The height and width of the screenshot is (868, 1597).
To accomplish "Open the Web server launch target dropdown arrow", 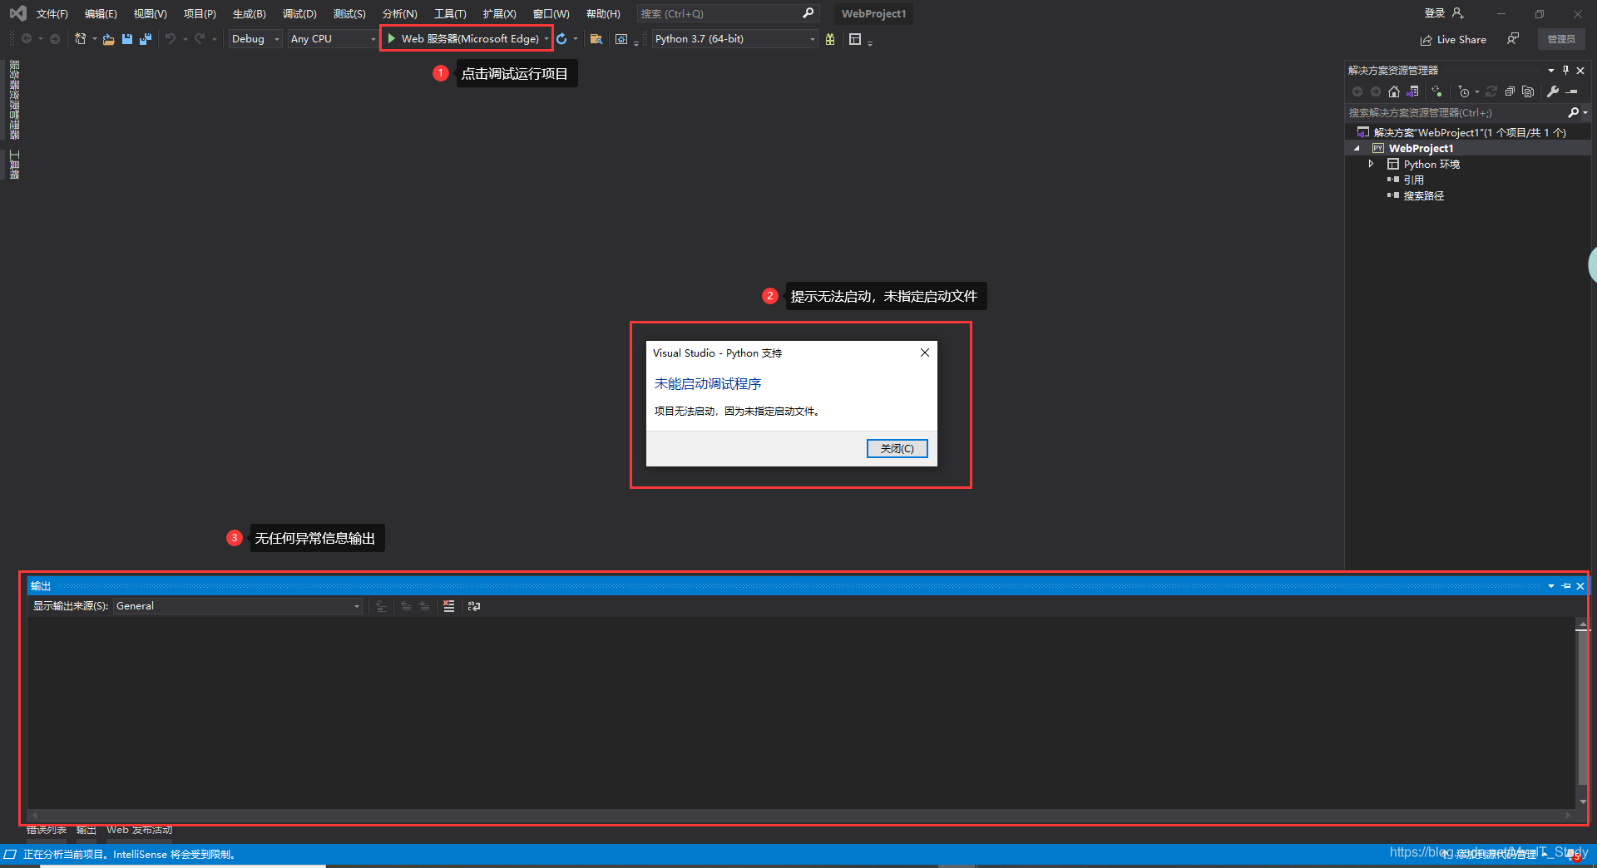I will click(x=546, y=39).
